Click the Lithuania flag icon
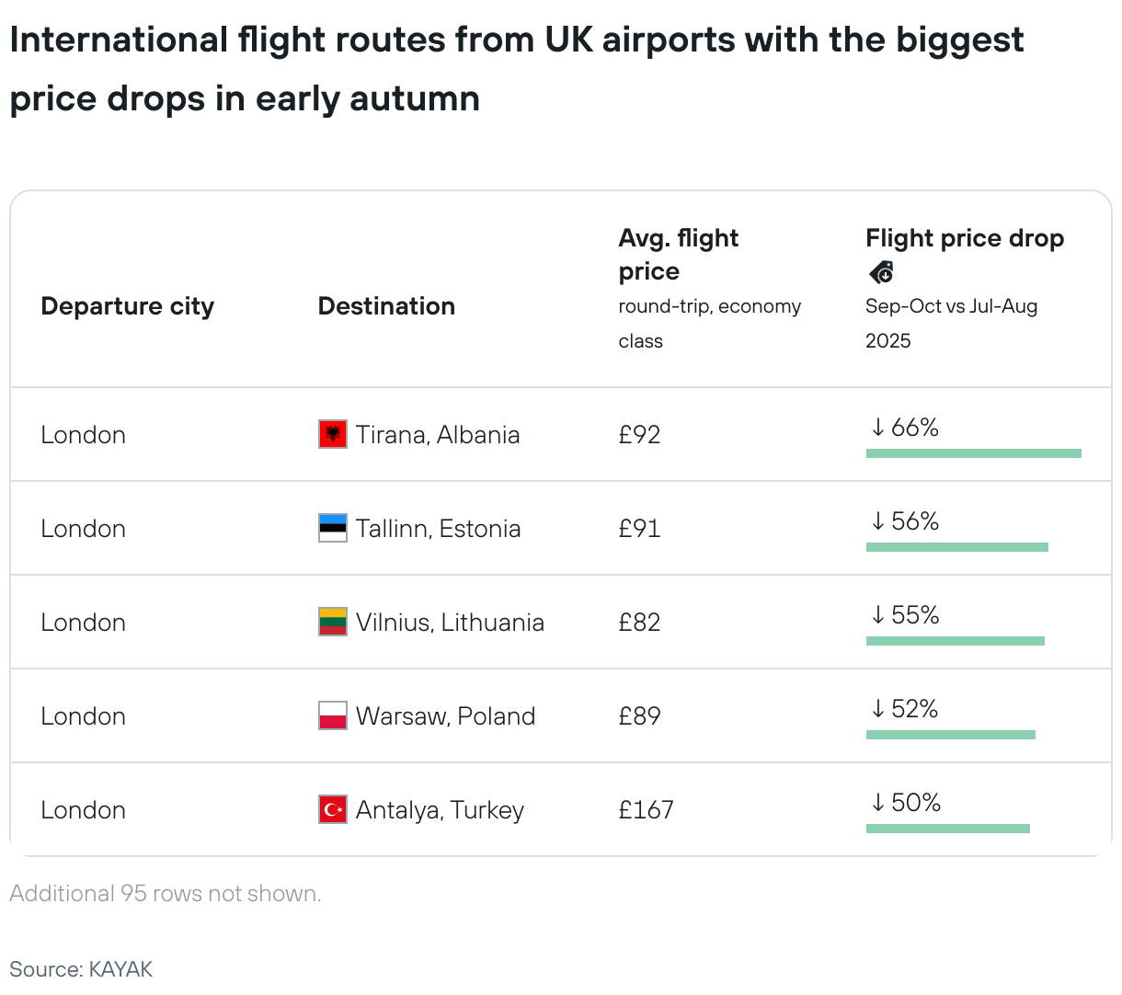This screenshot has width=1122, height=995. (332, 622)
